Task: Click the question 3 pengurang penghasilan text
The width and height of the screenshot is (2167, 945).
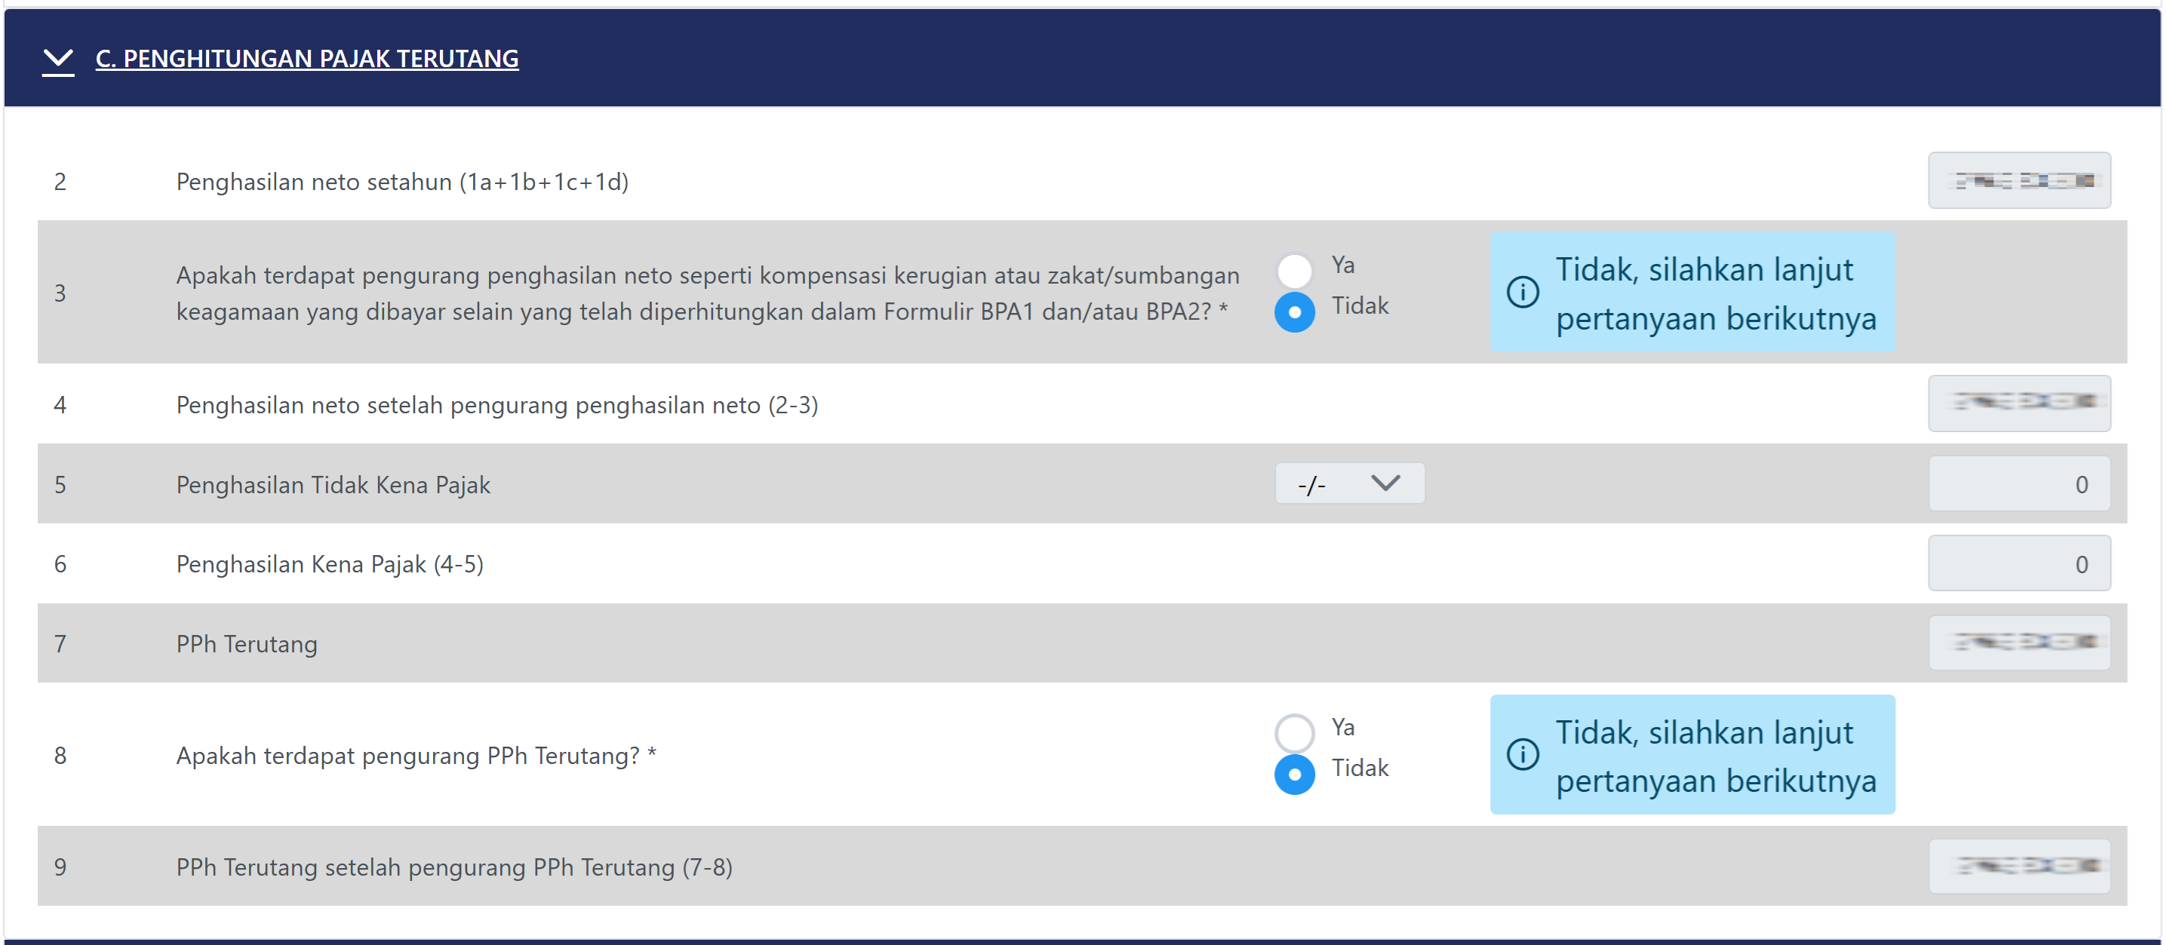Action: pyautogui.click(x=707, y=293)
